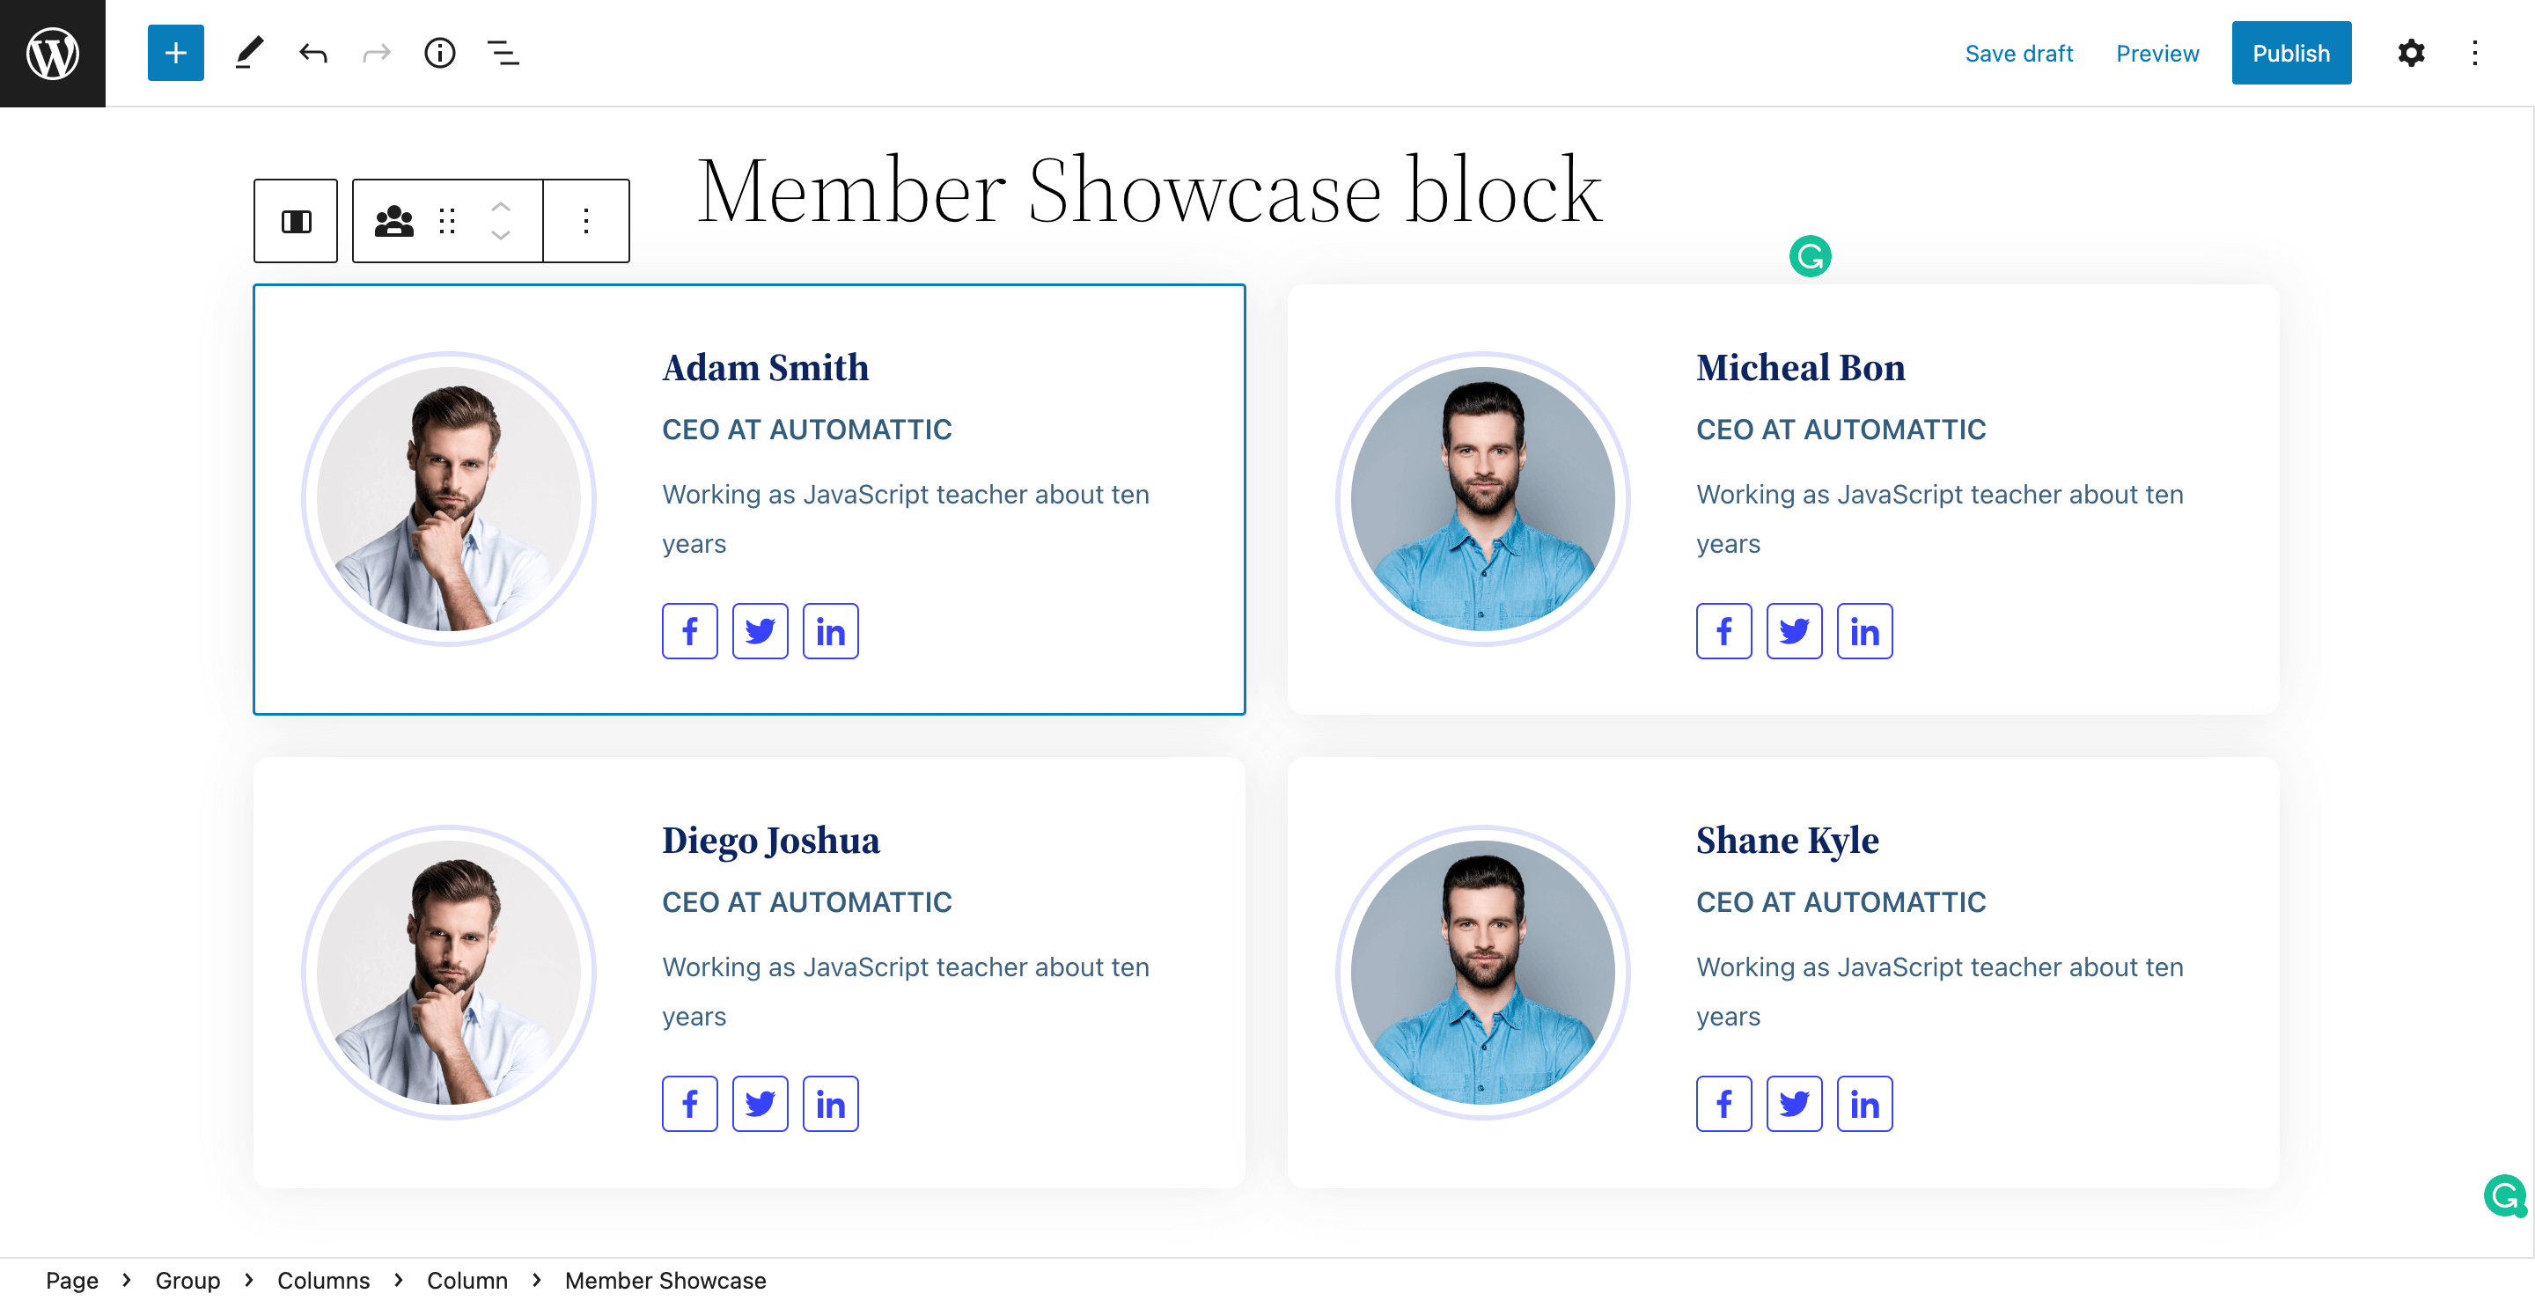Select Group in the breadcrumb bar
The height and width of the screenshot is (1301, 2535).
[x=187, y=1281]
